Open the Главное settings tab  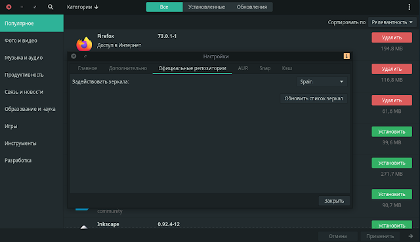point(87,68)
